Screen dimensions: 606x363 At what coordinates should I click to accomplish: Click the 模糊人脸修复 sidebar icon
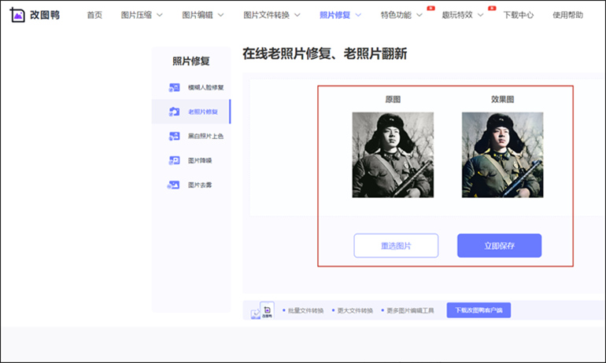pos(174,87)
